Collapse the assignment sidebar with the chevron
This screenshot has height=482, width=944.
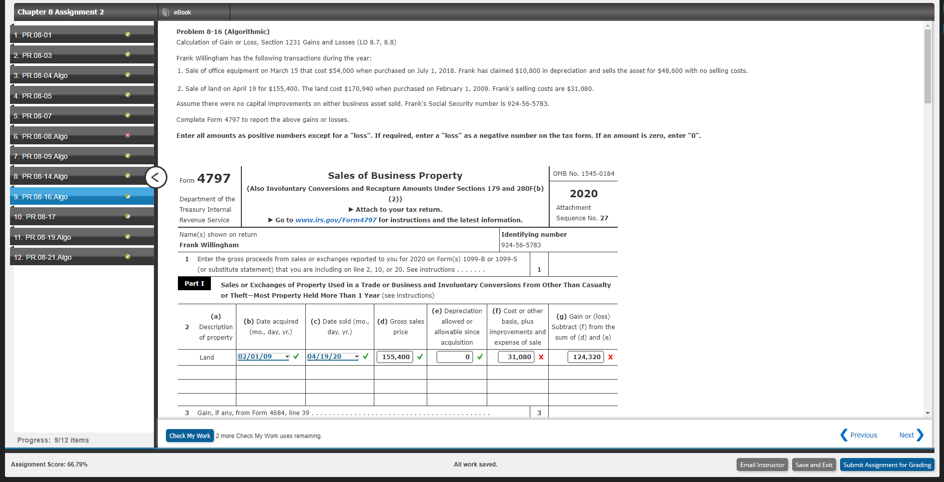pos(156,177)
